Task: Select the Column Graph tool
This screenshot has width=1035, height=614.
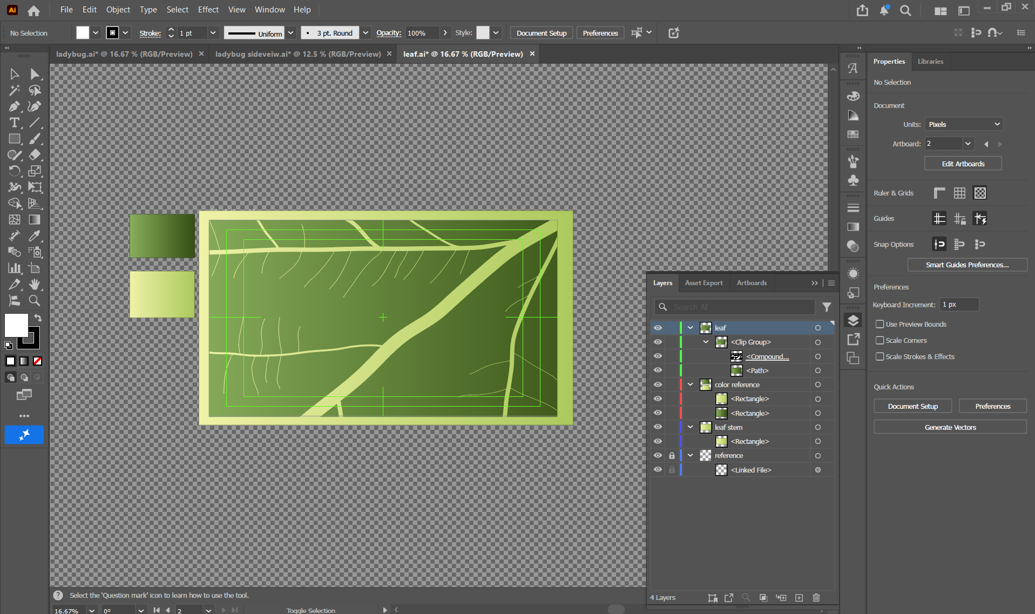Action: 15,268
